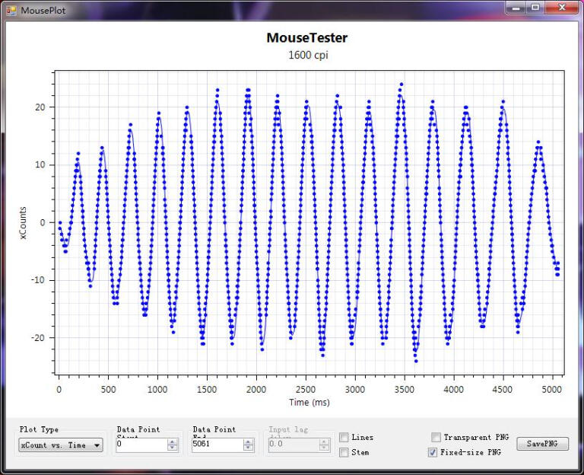
Task: Tick the Transparent PNG checkbox
Action: 436,438
